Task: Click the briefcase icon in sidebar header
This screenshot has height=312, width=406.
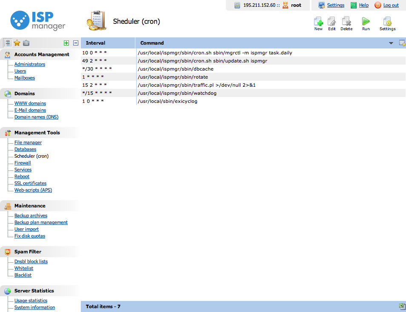Action: (26, 43)
